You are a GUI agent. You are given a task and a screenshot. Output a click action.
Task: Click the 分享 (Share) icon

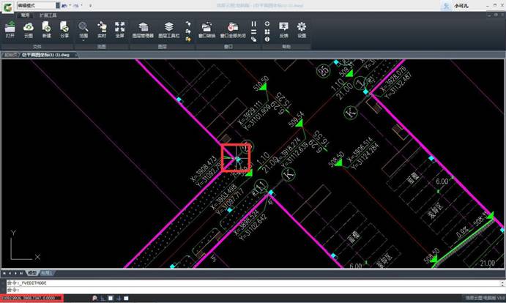click(x=64, y=29)
